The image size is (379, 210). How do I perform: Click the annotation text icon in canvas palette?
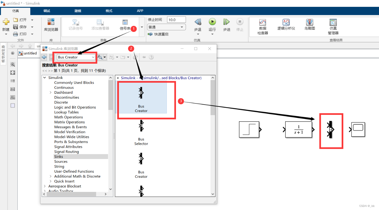point(13,89)
